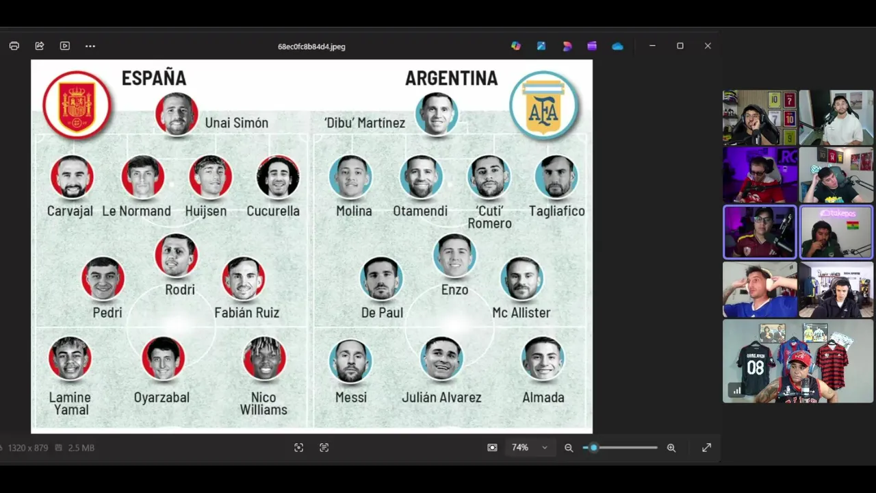The image size is (876, 493).
Task: Click Julián Alvarez's player photo
Action: (441, 358)
